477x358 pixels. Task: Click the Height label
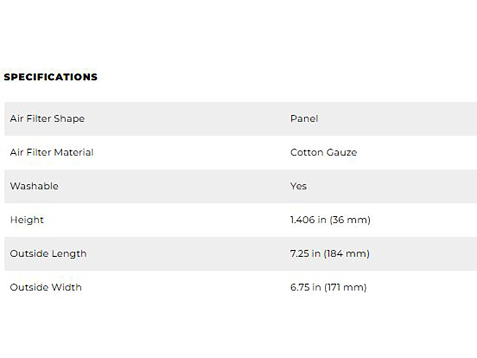pos(27,220)
